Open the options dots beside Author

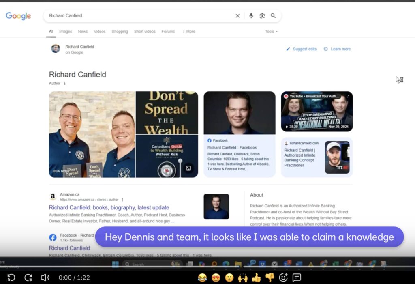click(64, 83)
